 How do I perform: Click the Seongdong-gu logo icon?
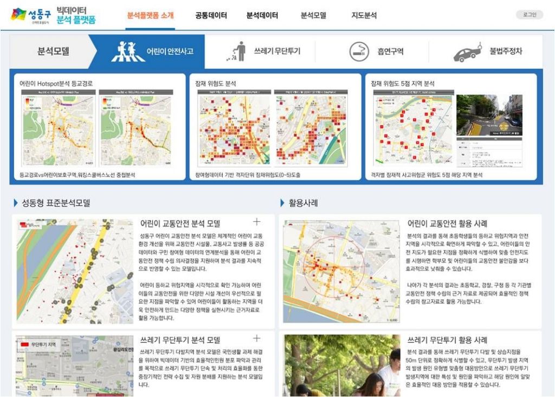click(x=18, y=15)
